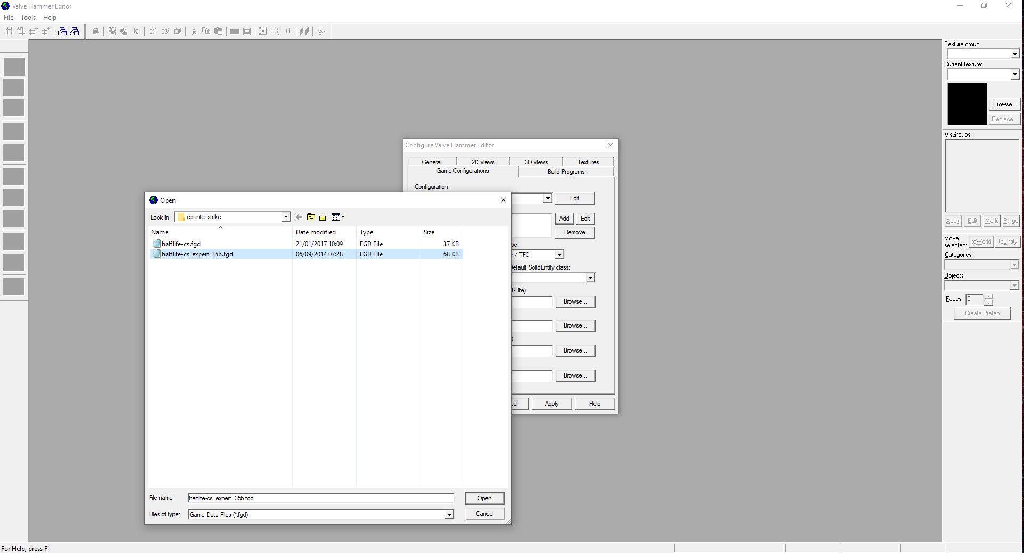This screenshot has height=553, width=1024.
Task: Click the Faces number field
Action: [975, 299]
